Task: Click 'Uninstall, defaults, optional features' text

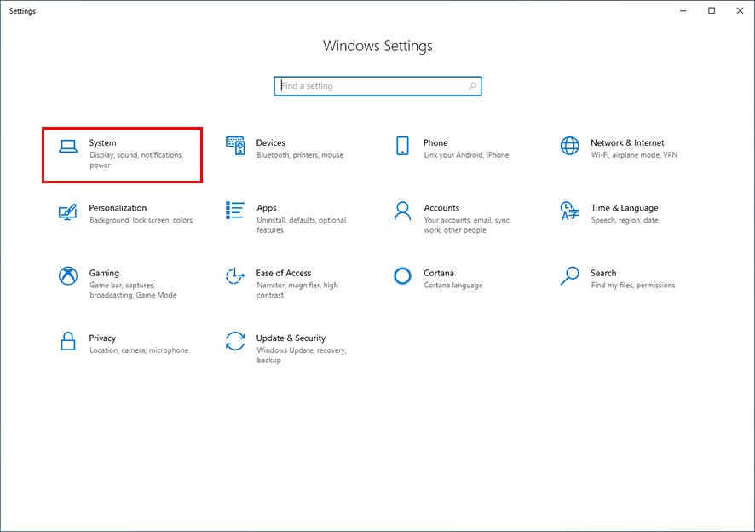Action: point(302,225)
